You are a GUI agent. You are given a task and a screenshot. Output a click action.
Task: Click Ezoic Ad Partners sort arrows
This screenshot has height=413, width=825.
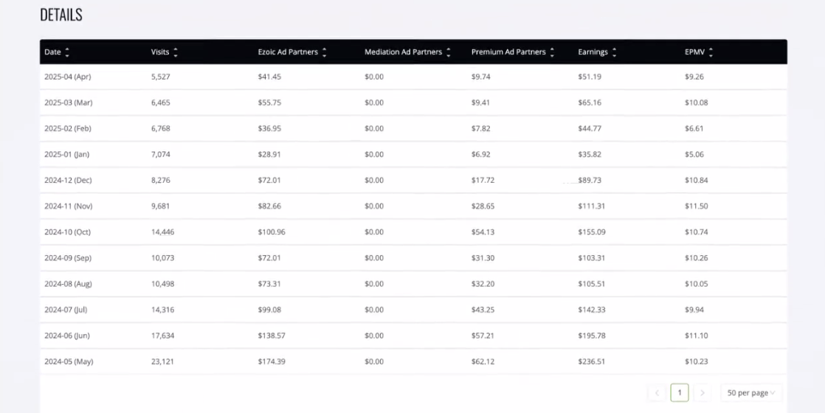click(x=324, y=52)
